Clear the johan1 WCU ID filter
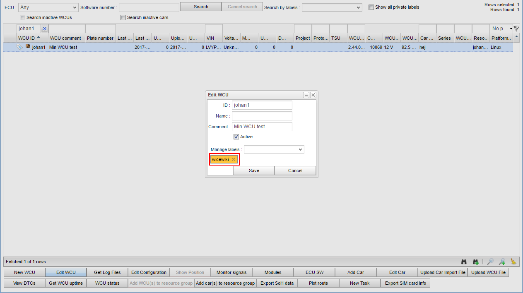Viewport: 523px width, 293px height. pos(45,29)
